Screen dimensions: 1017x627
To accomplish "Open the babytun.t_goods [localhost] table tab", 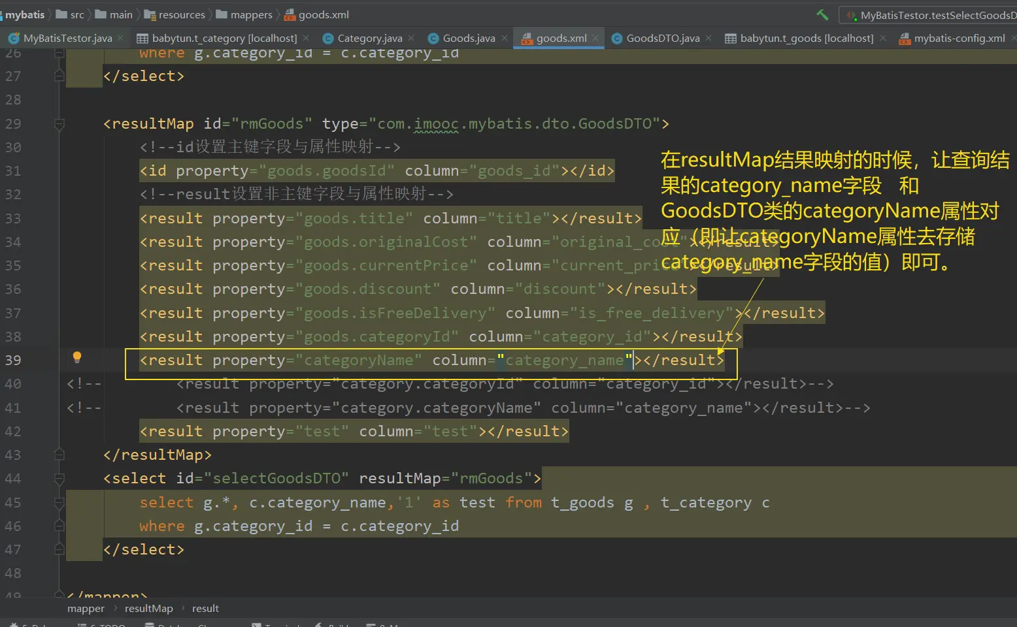I will 806,38.
